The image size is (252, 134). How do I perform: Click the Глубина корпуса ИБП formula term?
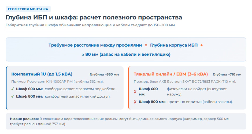(174, 45)
